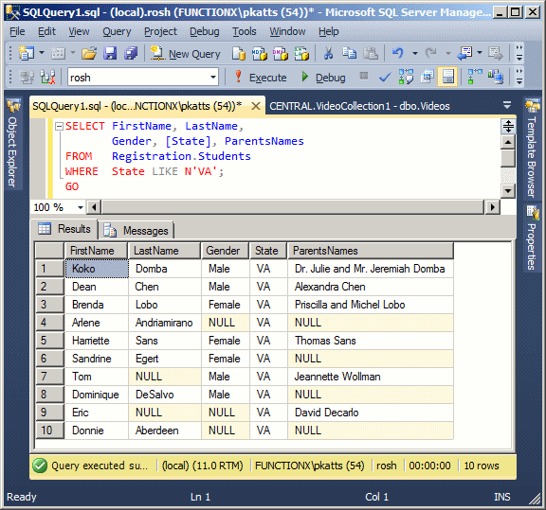Image resolution: width=546 pixels, height=510 pixels.
Task: Click the Save All icon
Action: tap(131, 54)
